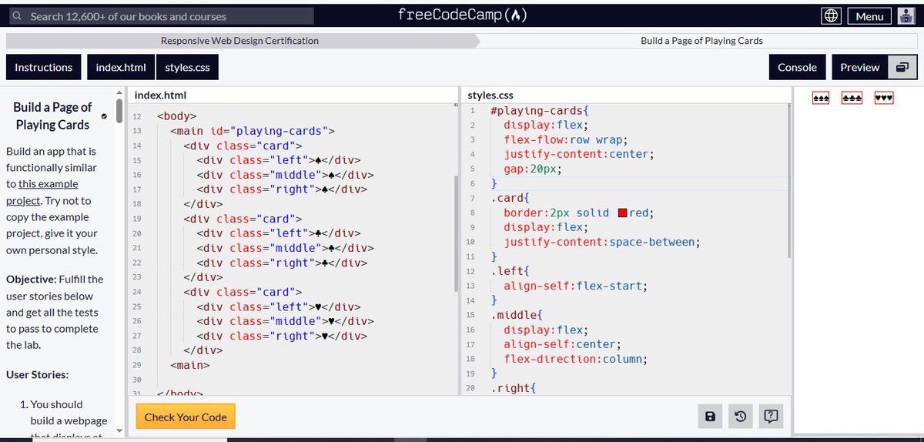Click the save code floppy disk icon
Image resolution: width=924 pixels, height=442 pixels.
(x=710, y=417)
